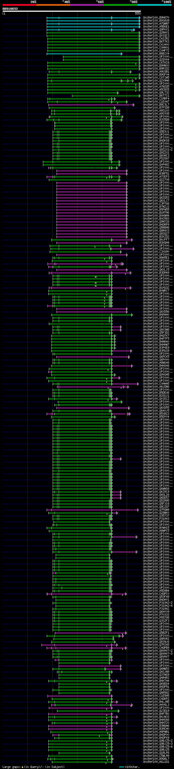Click hit label UniRef100_A9S1X0
The height and width of the screenshot is (769, 174).
pos(156,111)
